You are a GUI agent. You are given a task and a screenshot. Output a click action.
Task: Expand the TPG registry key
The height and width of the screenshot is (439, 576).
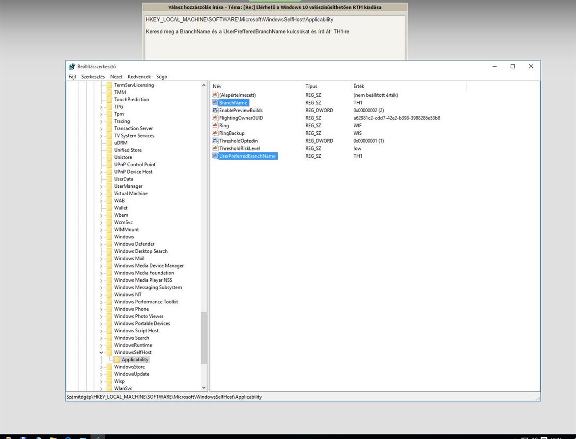tap(101, 107)
